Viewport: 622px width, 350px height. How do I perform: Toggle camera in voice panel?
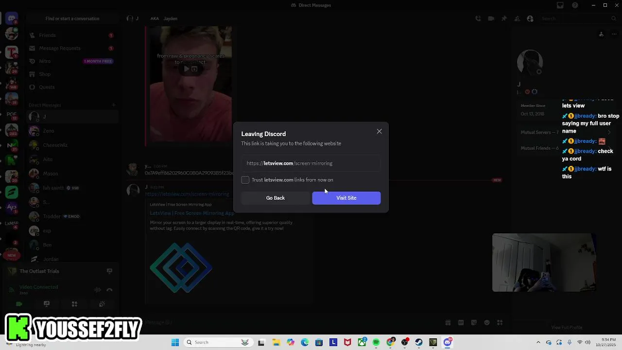(x=19, y=304)
